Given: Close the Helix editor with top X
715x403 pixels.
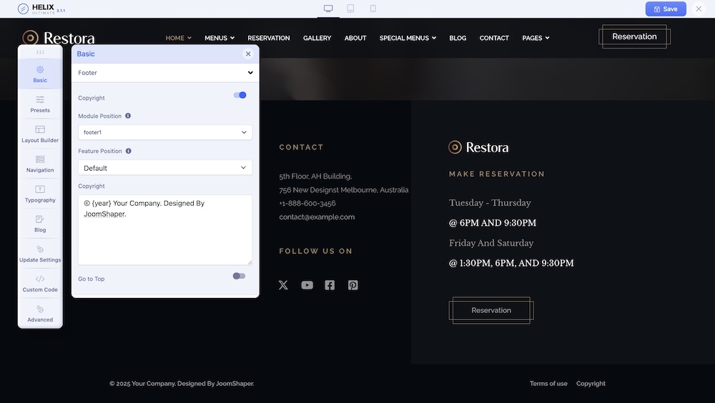Looking at the screenshot, I should point(699,9).
